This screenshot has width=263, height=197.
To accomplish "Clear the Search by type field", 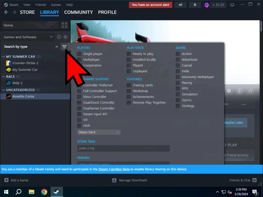I will click(x=57, y=47).
